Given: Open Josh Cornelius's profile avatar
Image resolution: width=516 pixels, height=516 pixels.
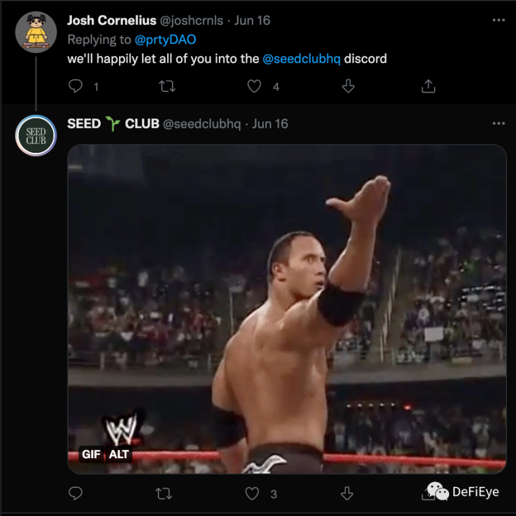Looking at the screenshot, I should click(x=36, y=32).
